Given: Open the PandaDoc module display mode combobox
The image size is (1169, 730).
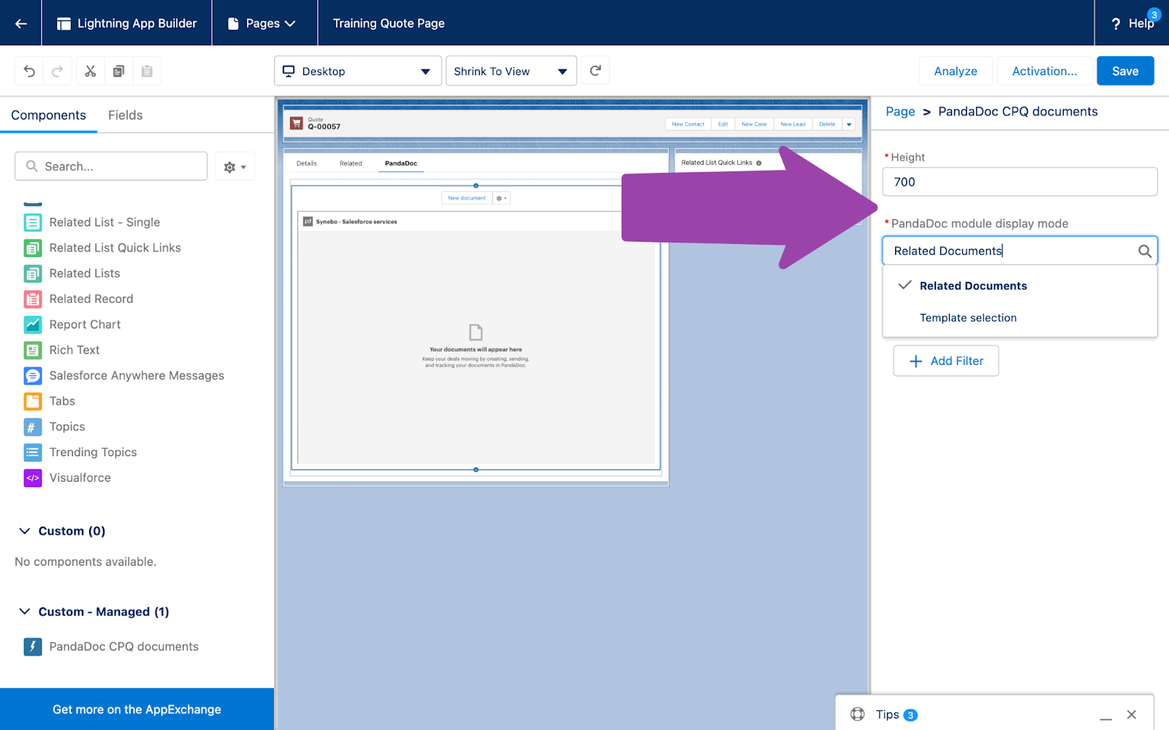Looking at the screenshot, I should coord(1020,250).
